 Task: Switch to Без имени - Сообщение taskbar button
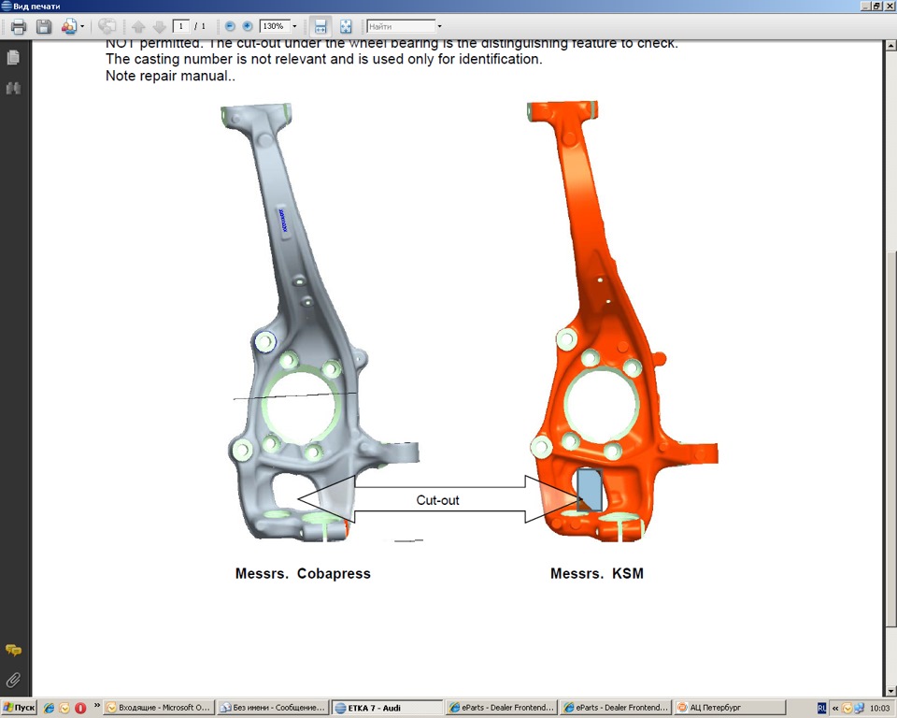pos(274,708)
